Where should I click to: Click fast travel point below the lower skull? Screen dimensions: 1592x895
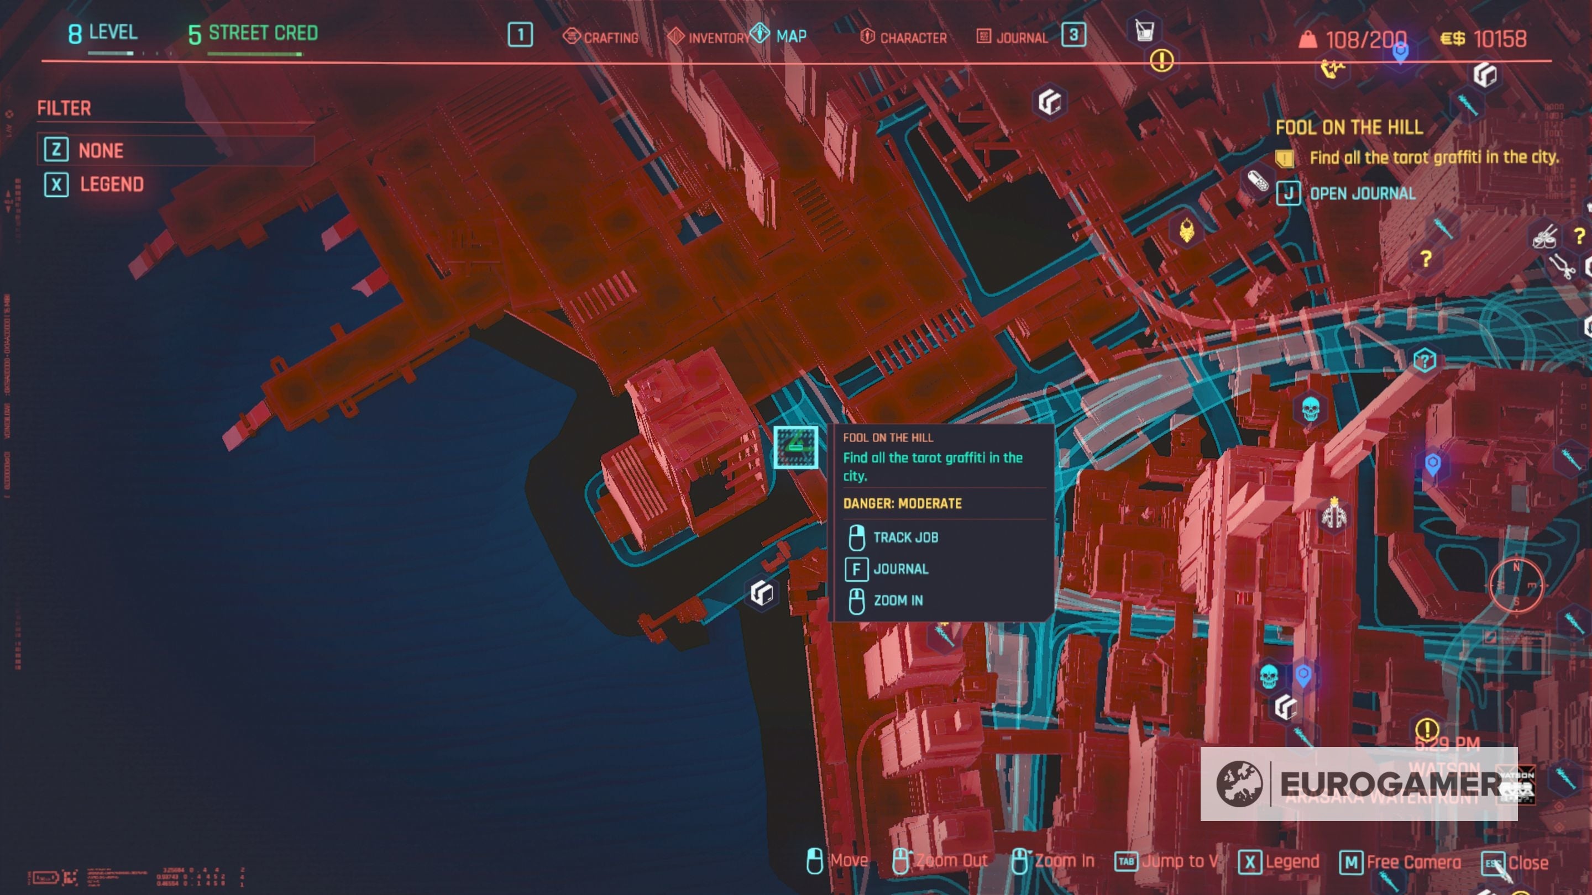click(1285, 707)
